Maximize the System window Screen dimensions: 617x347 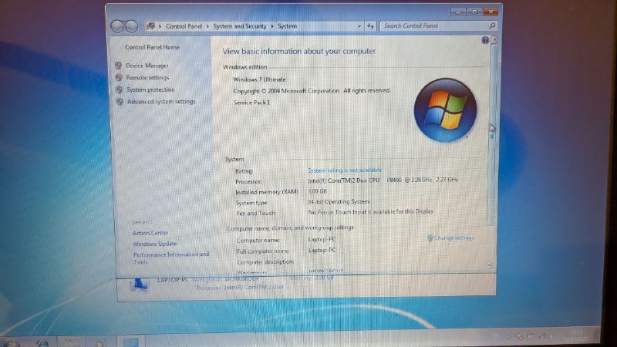[474, 12]
